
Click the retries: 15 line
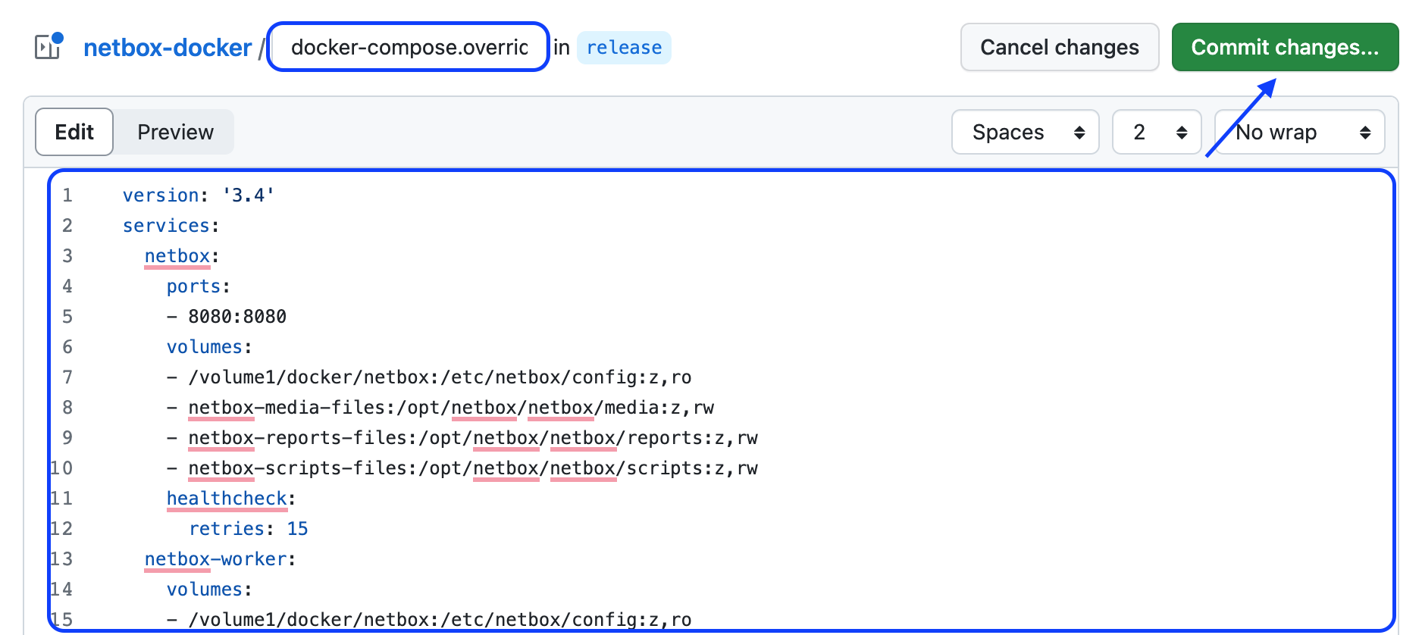pos(249,529)
